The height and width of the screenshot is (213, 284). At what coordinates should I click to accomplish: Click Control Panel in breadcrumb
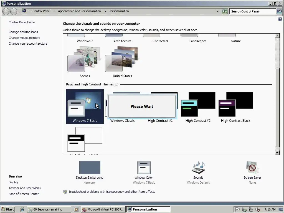[42, 11]
